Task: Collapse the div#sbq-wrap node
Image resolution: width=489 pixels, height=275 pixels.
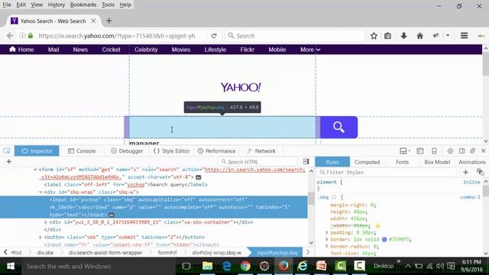Action: (40, 192)
